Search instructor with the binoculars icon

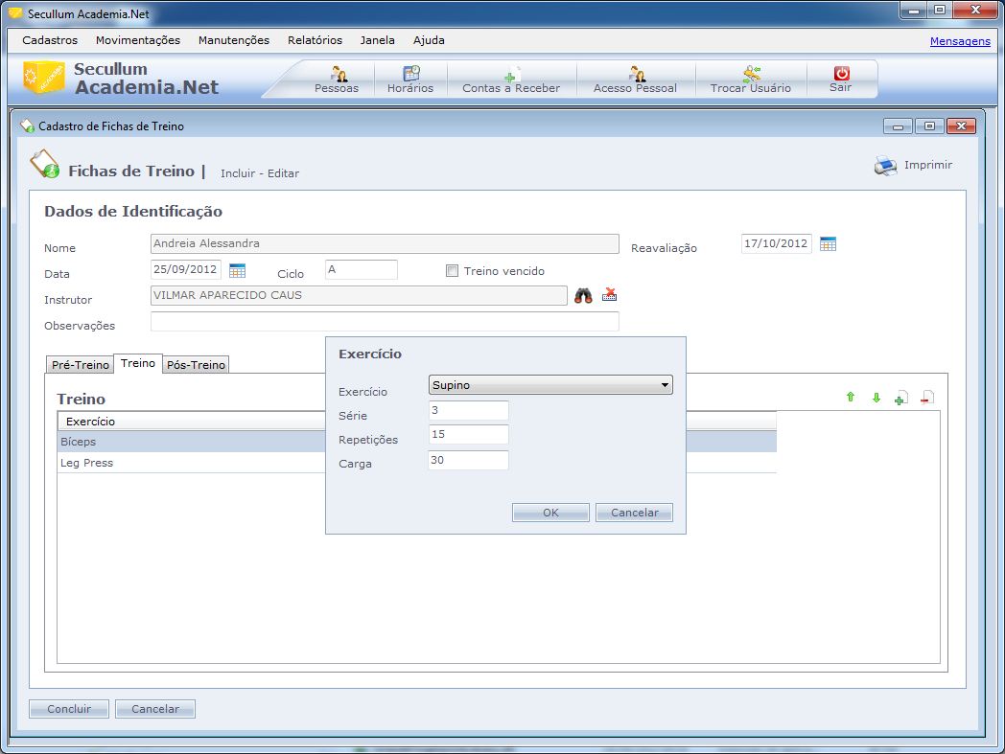pos(583,296)
